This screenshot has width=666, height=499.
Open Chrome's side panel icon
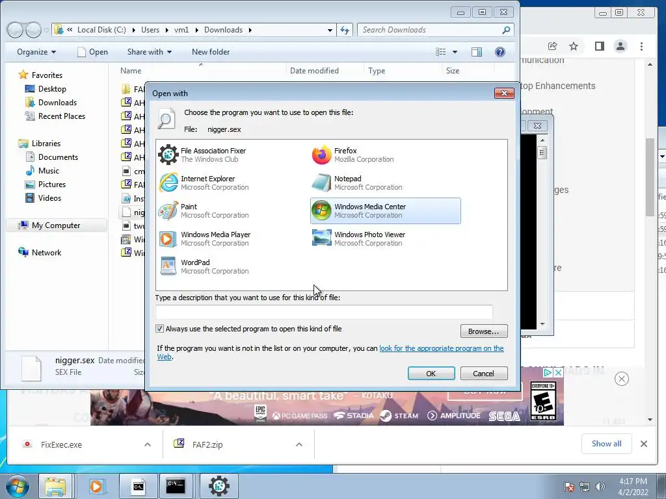pos(599,46)
